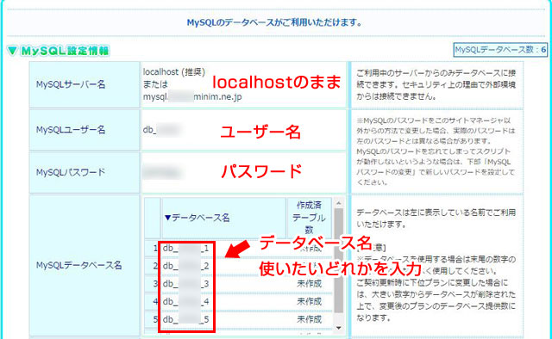Image resolution: width=552 pixels, height=339 pixels.
Task: Click 未作成 status in row 5
Action: tap(309, 319)
